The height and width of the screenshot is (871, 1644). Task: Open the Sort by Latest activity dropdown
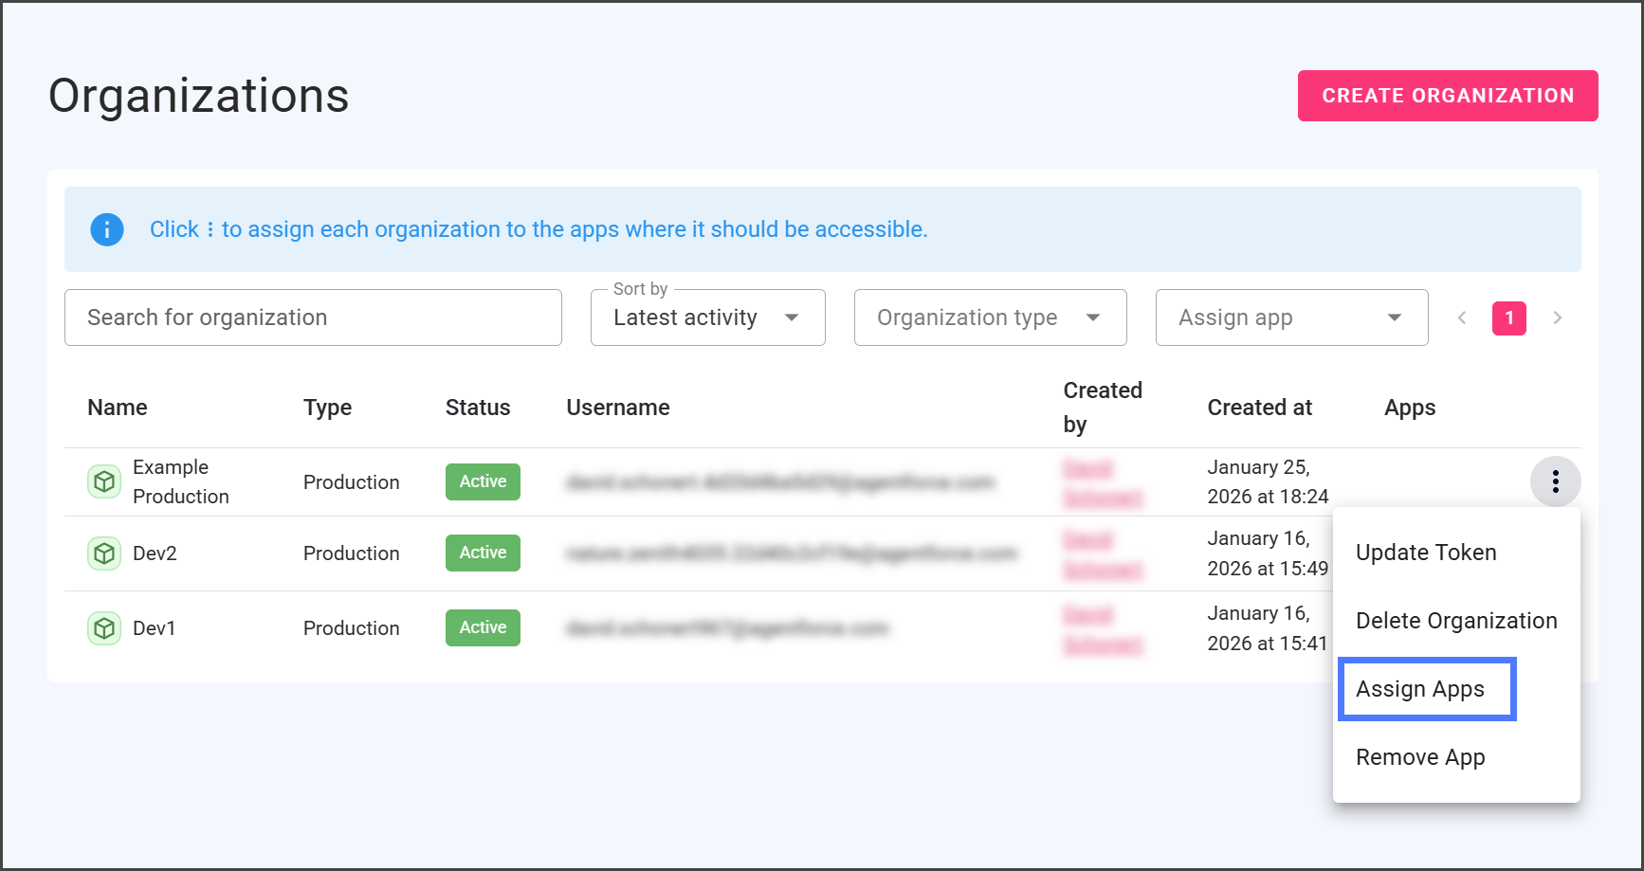pos(707,318)
